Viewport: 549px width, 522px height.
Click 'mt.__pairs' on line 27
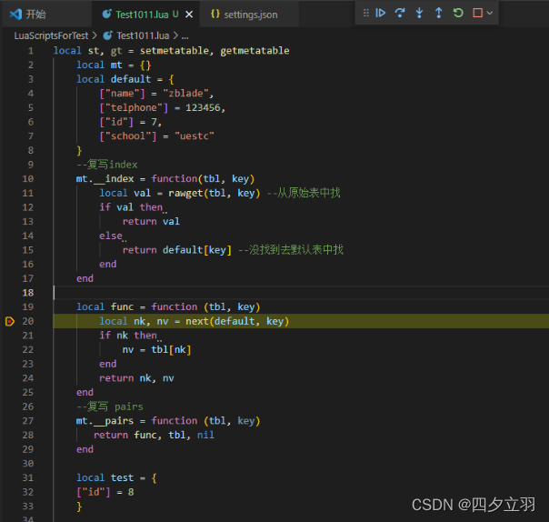[x=105, y=421]
